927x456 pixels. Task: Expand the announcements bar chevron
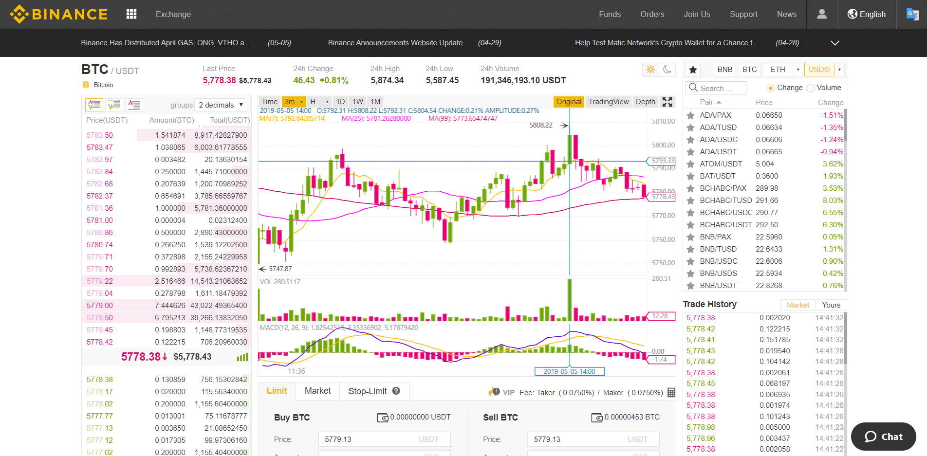coord(835,43)
